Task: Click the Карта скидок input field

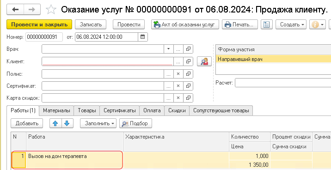Action: 103,98
